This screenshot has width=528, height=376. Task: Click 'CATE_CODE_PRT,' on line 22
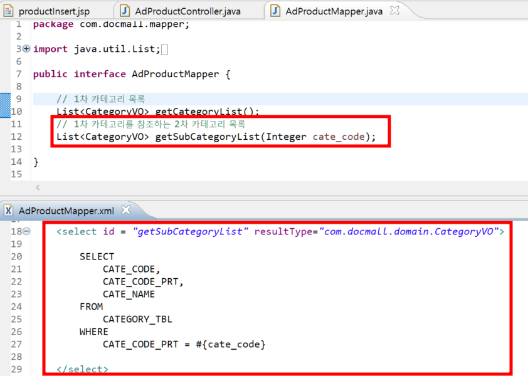pos(143,282)
